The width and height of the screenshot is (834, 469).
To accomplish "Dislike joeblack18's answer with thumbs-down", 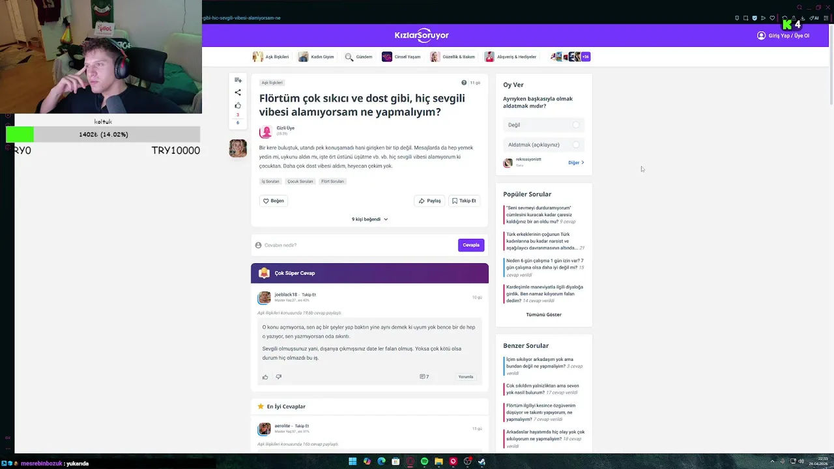I will pos(278,377).
